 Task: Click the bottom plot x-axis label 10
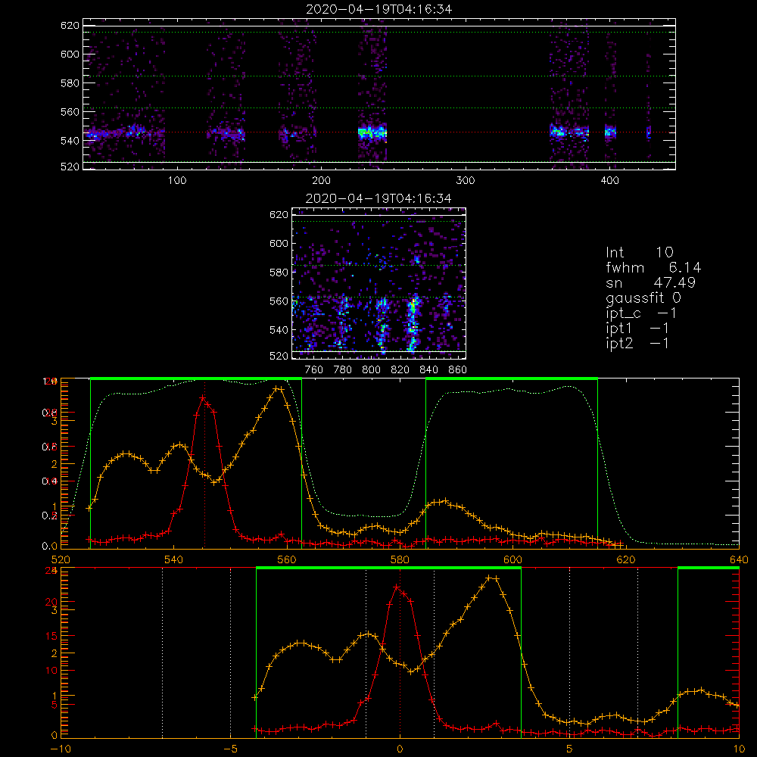(x=739, y=749)
